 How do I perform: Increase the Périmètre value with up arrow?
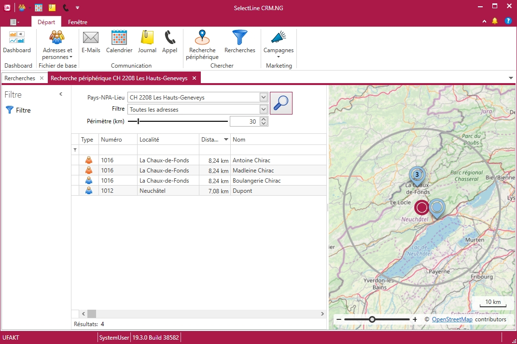(264, 119)
